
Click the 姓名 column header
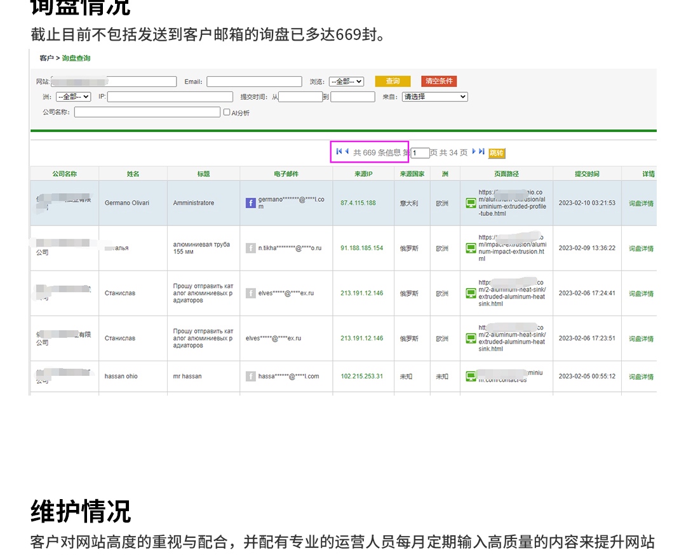click(x=133, y=173)
